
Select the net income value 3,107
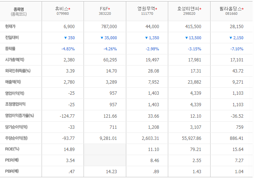[196, 127]
